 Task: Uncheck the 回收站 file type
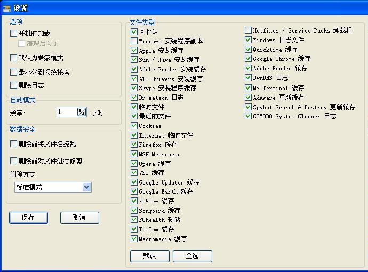tap(134, 32)
